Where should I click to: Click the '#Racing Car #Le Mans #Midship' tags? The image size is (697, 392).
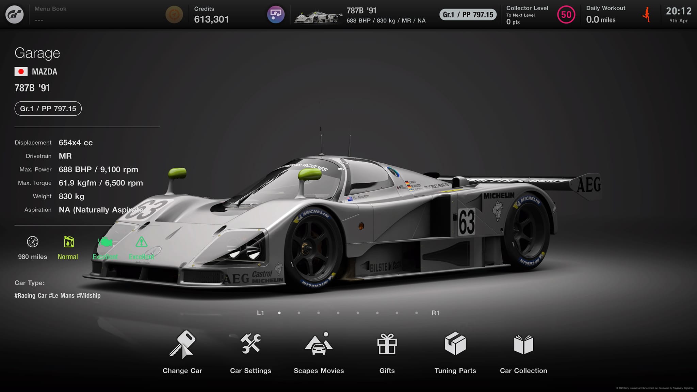tap(58, 296)
